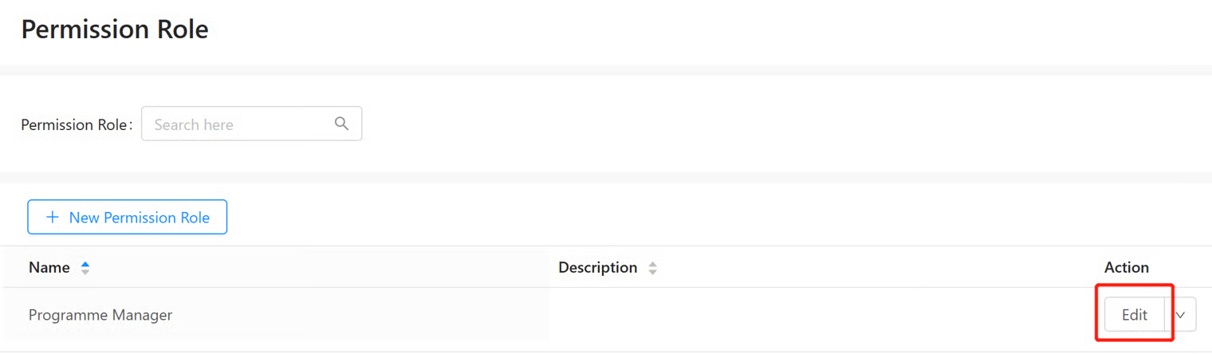Image resolution: width=1212 pixels, height=354 pixels.
Task: Edit the Programme Manager role
Action: (x=1134, y=315)
